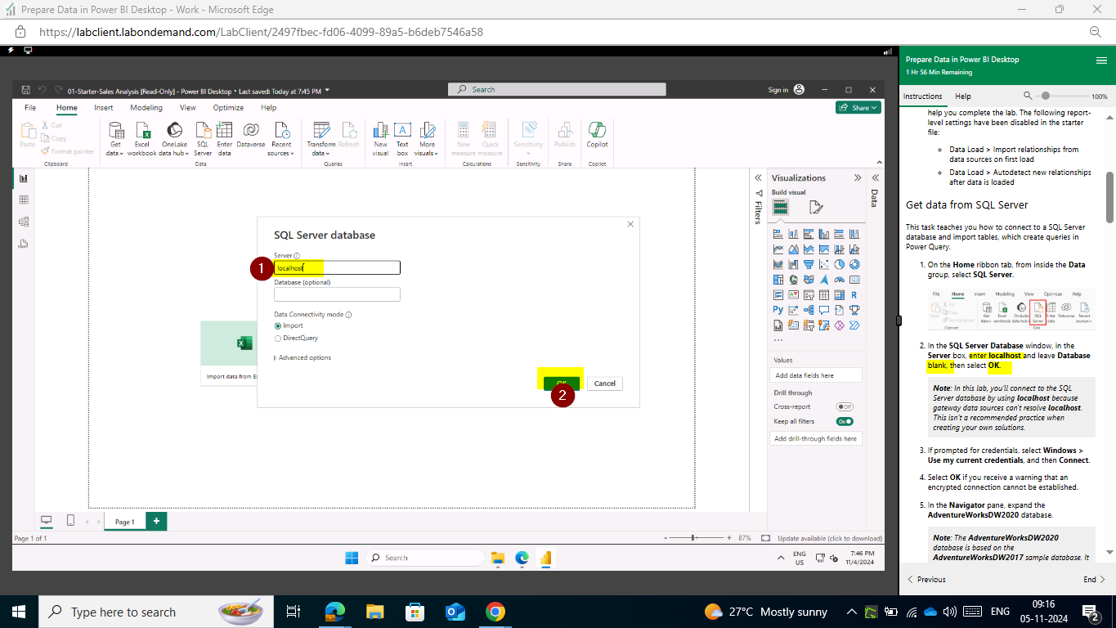The width and height of the screenshot is (1116, 628).
Task: Choose the Gauge visual
Action: point(839,280)
